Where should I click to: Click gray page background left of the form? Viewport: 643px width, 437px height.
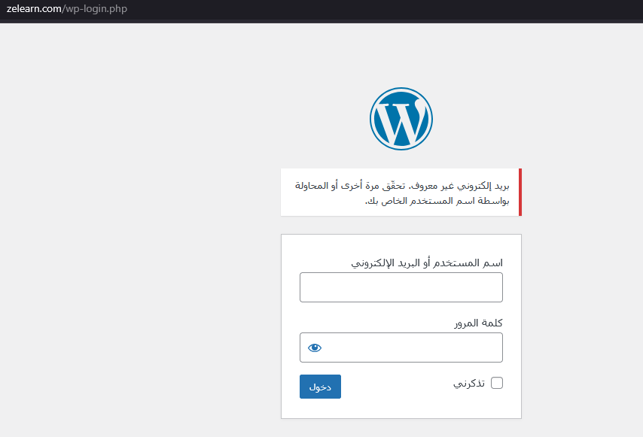(x=136, y=301)
